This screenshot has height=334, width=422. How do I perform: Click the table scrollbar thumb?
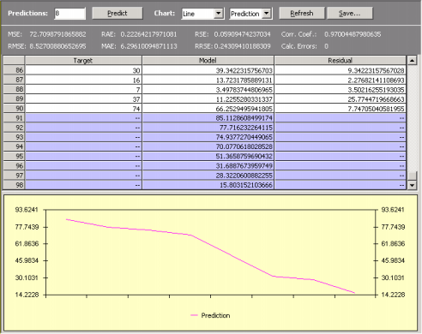pos(412,176)
